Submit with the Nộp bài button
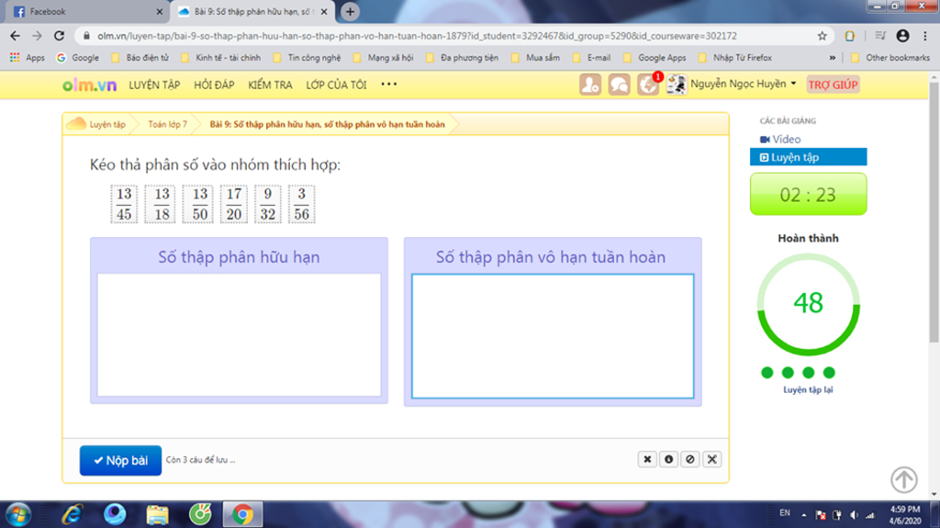The image size is (940, 528). (x=120, y=460)
